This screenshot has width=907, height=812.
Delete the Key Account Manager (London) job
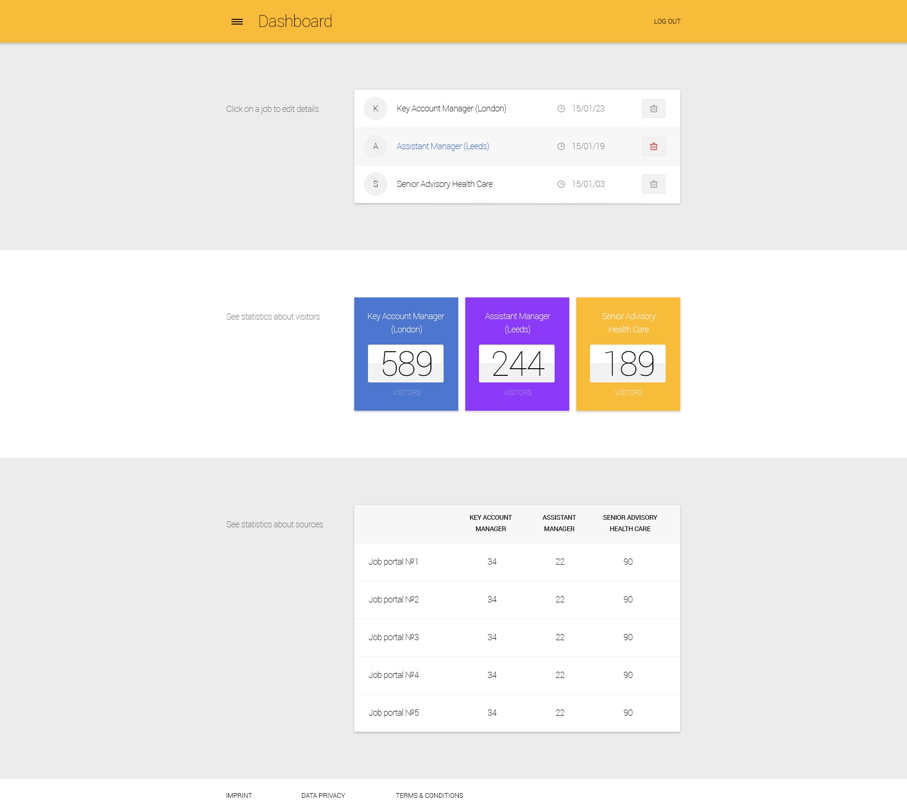(x=654, y=109)
